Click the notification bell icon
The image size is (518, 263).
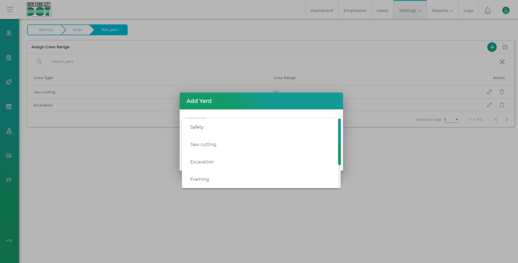coord(487,10)
